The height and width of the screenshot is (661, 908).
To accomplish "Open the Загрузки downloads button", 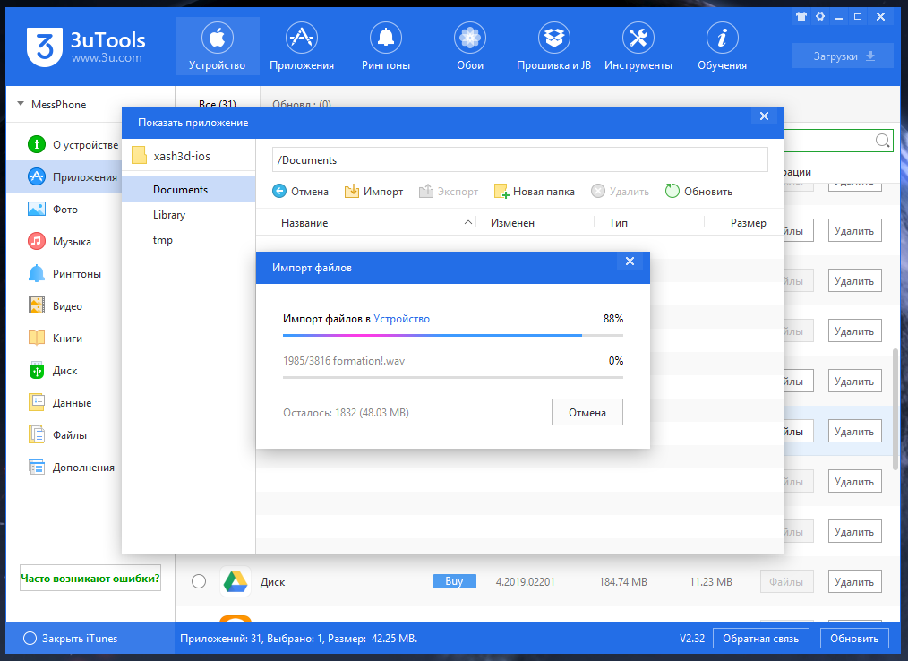I will point(843,56).
